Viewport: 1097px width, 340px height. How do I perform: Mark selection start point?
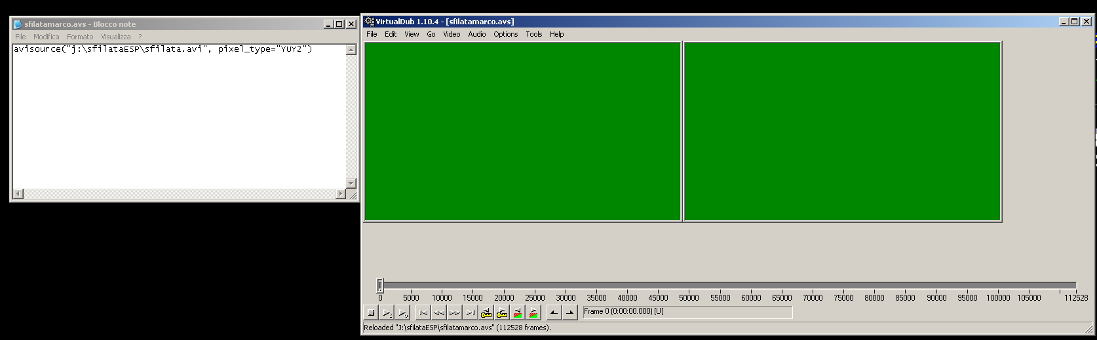tap(554, 313)
